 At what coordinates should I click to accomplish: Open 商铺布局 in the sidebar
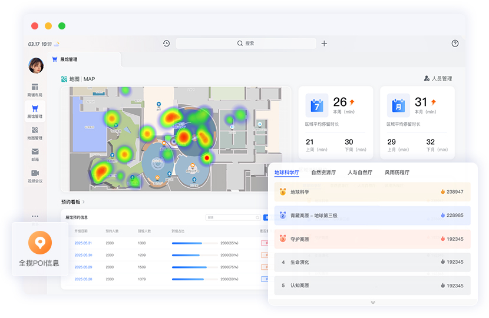[35, 90]
